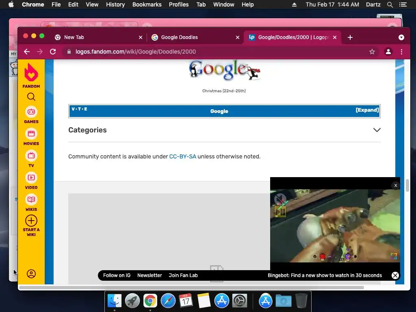Open the tab search dropdown arrow
Image resolution: width=416 pixels, height=312 pixels.
click(401, 37)
